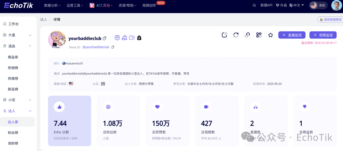Open creator page in external link icon

pyautogui.click(x=225, y=35)
